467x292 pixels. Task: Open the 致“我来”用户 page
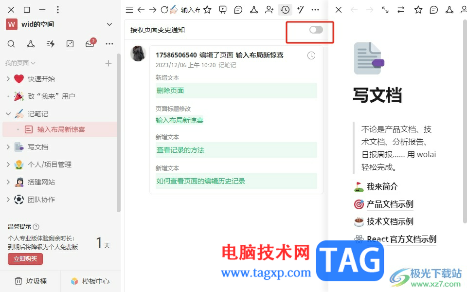pyautogui.click(x=51, y=96)
